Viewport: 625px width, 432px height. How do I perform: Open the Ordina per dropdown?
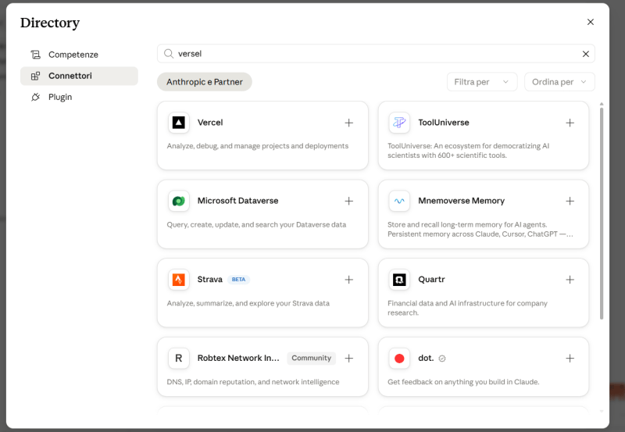(x=559, y=82)
